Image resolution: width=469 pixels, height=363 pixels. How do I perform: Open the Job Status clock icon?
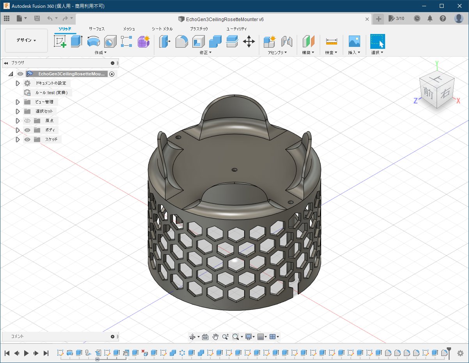[x=417, y=18]
